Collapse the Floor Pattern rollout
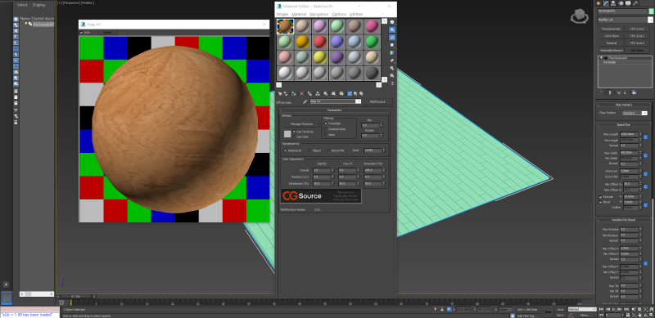 coord(624,105)
